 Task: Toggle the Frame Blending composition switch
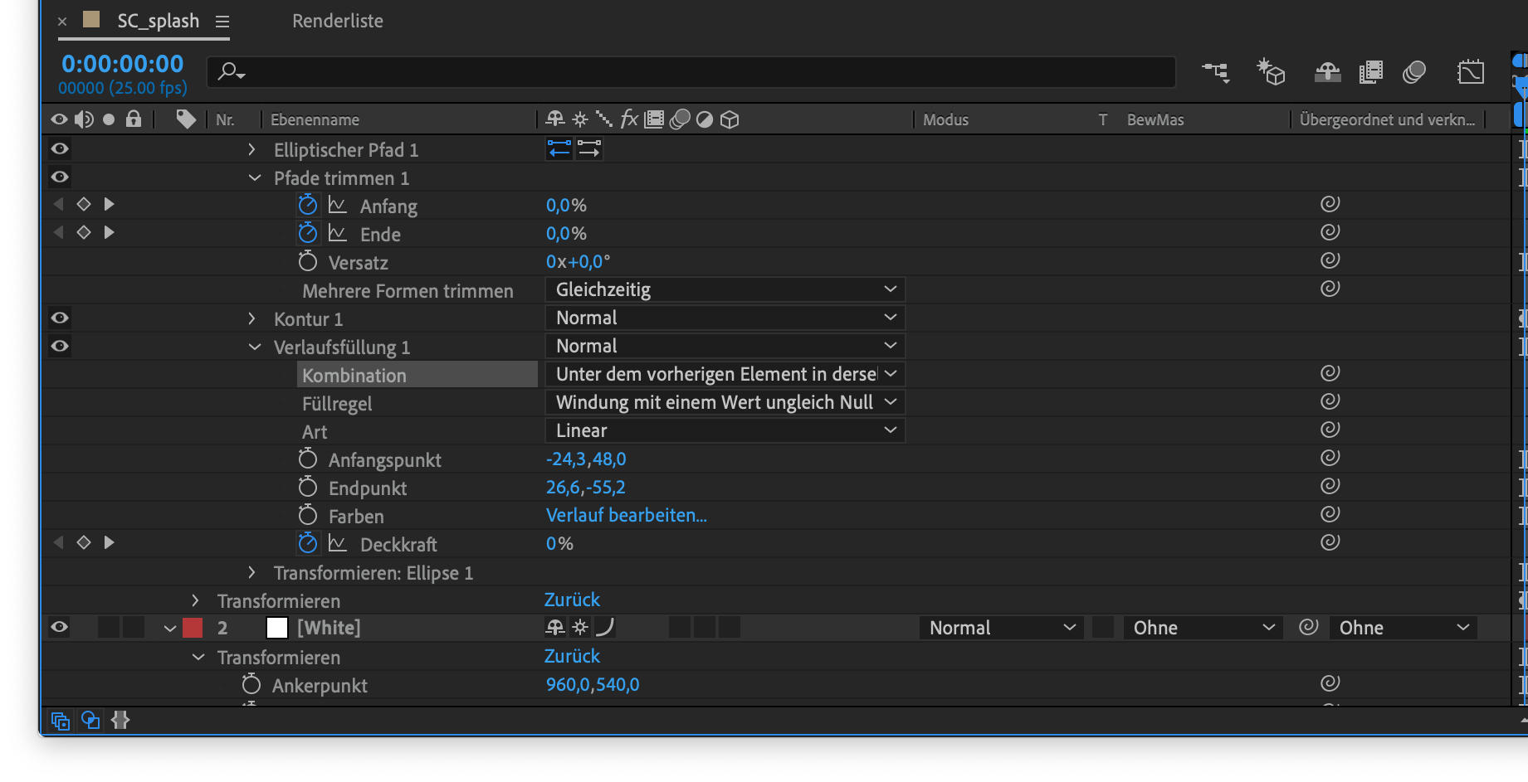(x=1370, y=72)
